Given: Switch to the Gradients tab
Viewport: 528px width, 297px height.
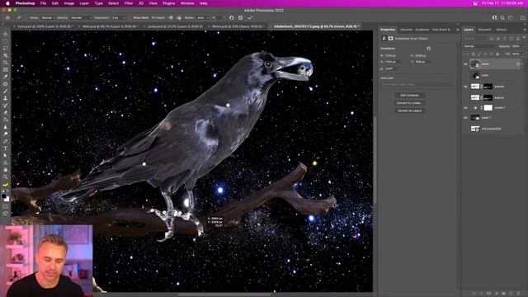Looking at the screenshot, I should 422,30.
